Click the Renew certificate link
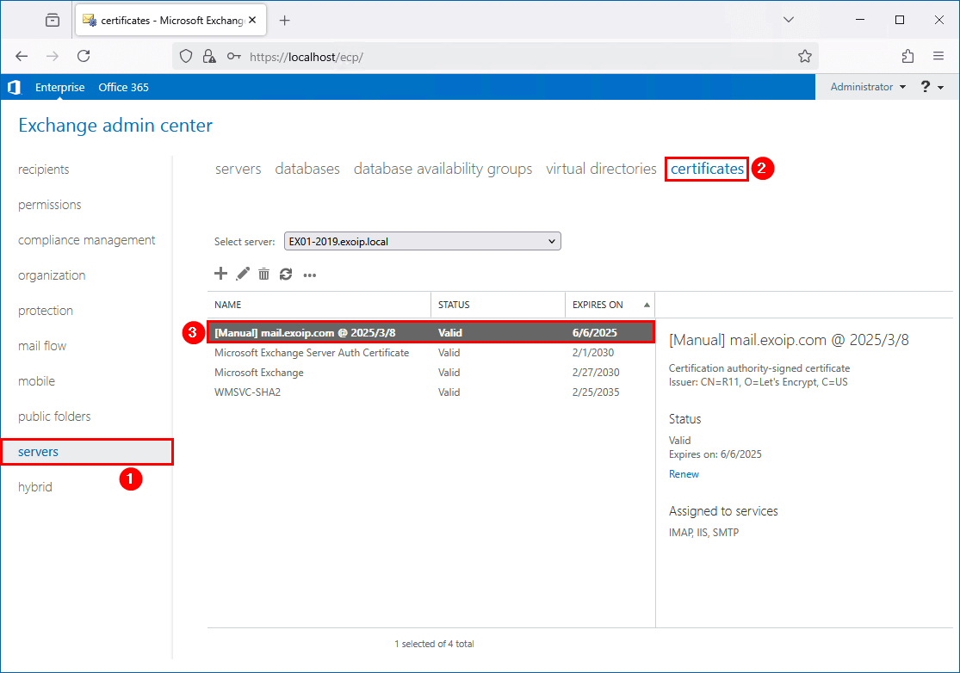Image resolution: width=960 pixels, height=673 pixels. click(x=684, y=474)
